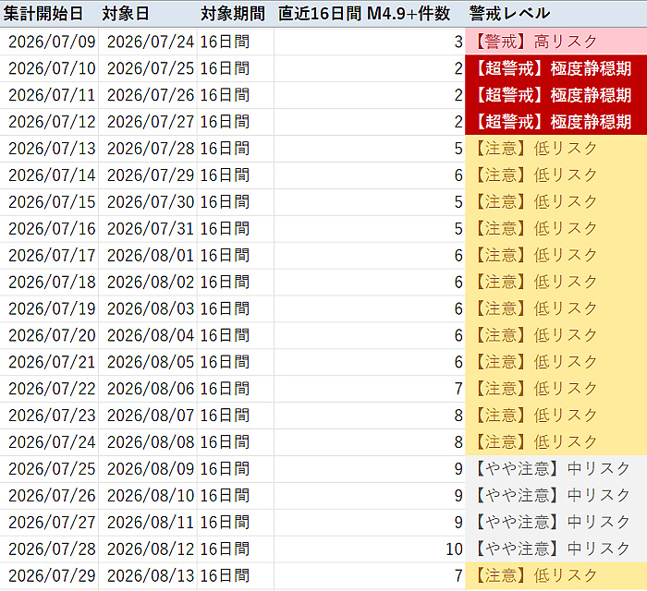Click 【注意】低リスク in the 2026/07/20 row
The height and width of the screenshot is (591, 647).
[x=555, y=335]
